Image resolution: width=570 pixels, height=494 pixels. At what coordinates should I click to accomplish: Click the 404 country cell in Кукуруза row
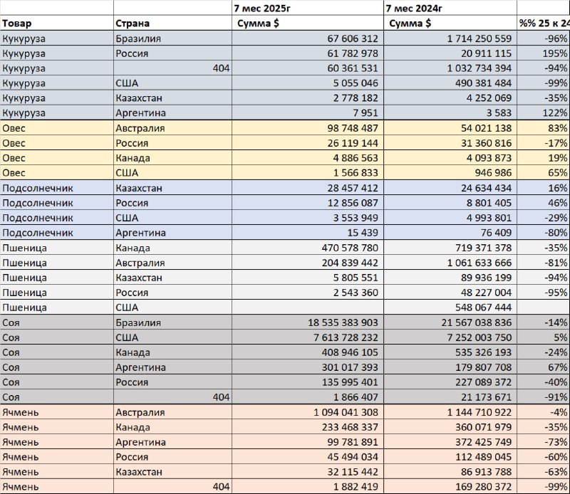coord(172,68)
